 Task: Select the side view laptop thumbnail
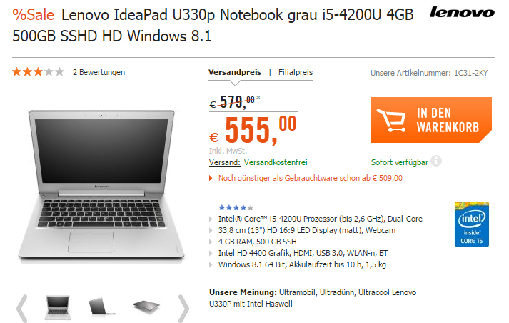101,307
